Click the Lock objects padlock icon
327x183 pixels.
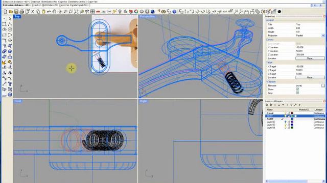pyautogui.click(x=125, y=12)
